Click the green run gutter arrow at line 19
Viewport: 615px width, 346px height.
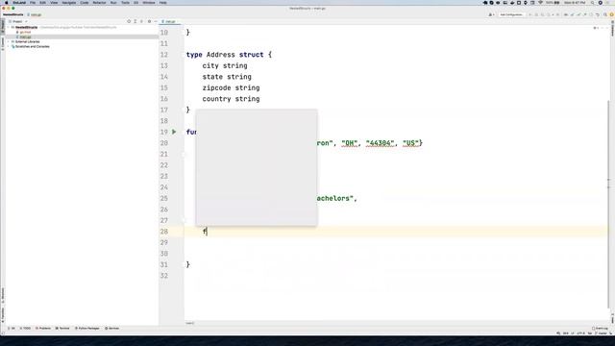[174, 132]
